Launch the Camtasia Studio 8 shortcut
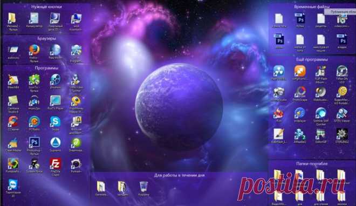Image resolution: width=356 pixels, height=206 pixels. [13, 104]
